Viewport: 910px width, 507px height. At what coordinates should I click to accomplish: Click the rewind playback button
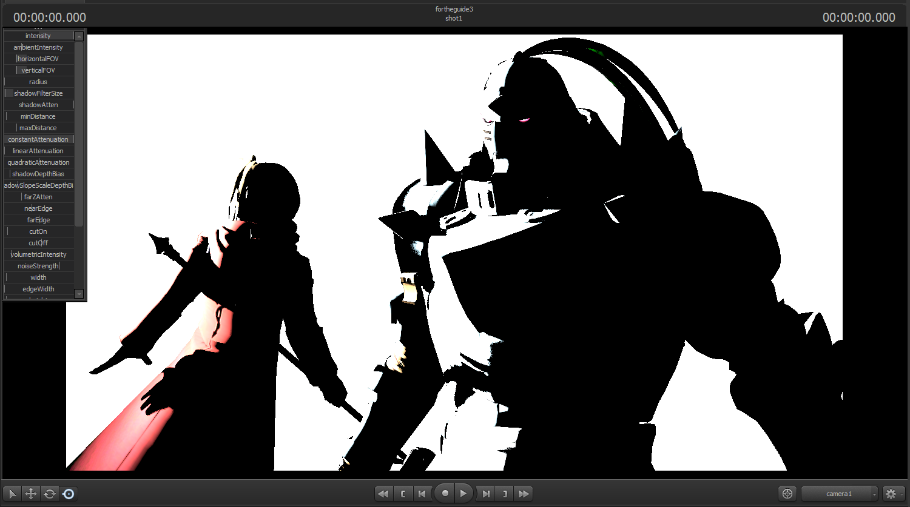383,494
